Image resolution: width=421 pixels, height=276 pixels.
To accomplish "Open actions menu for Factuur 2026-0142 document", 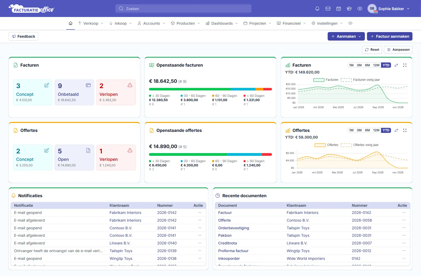I will click(404, 213).
